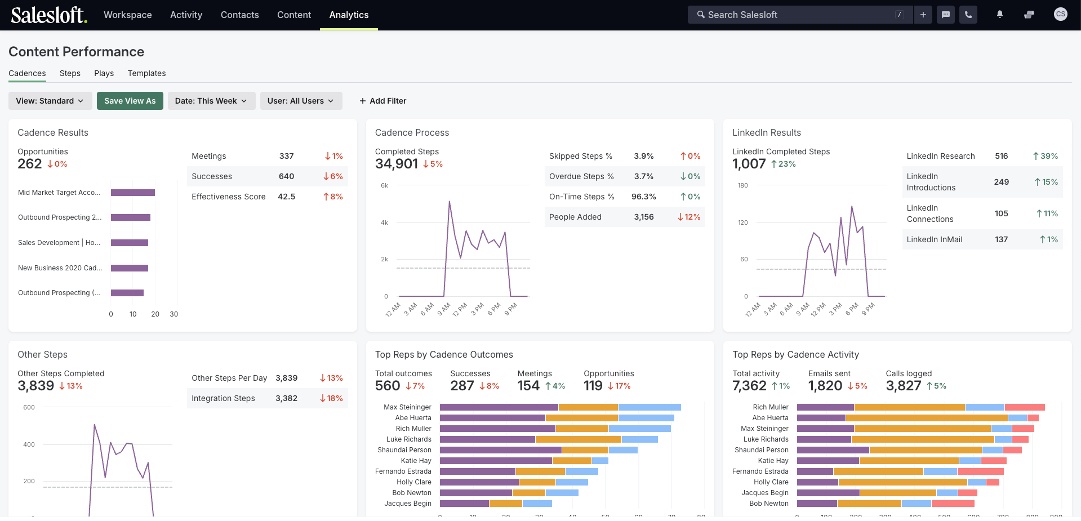Click the Other Steps Per Day row

[267, 378]
